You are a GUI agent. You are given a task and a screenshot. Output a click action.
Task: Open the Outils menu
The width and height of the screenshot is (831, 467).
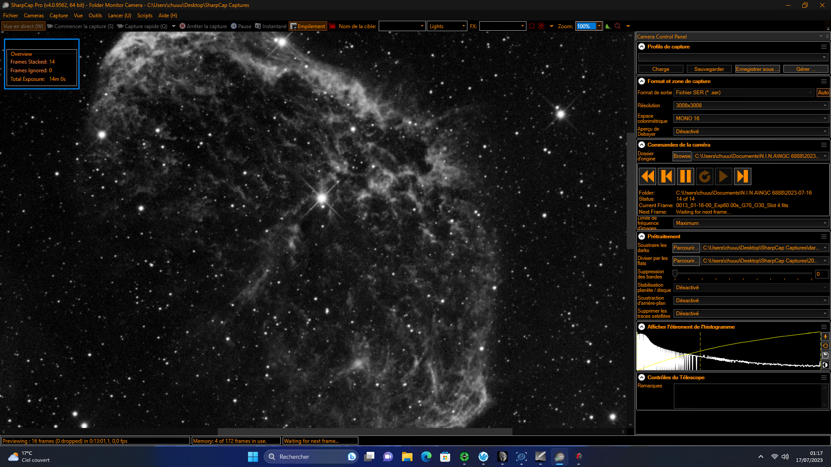point(95,16)
